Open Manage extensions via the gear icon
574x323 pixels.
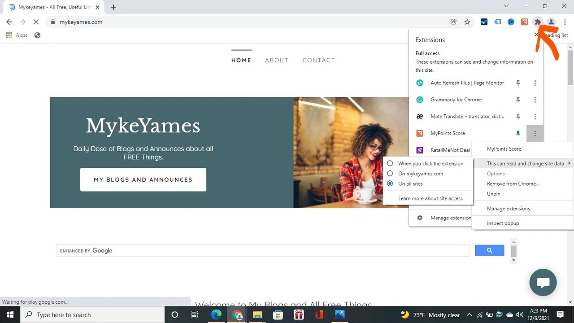420,218
